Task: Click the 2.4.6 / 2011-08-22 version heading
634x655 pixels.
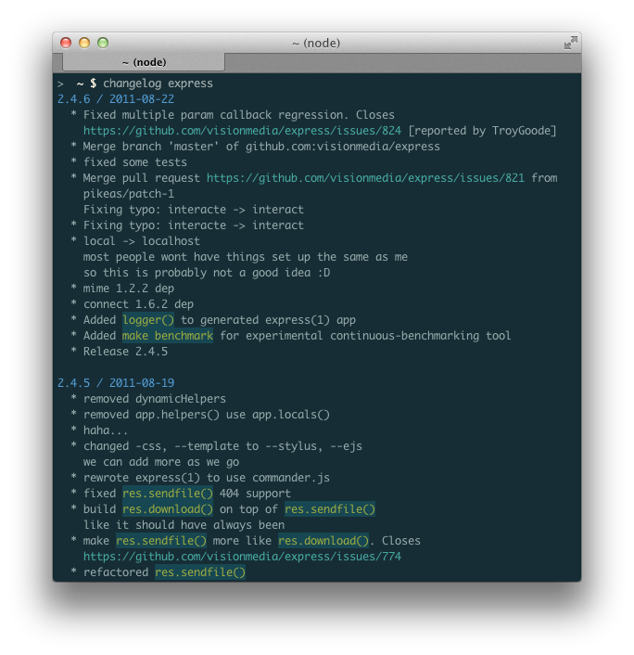Action: [116, 99]
